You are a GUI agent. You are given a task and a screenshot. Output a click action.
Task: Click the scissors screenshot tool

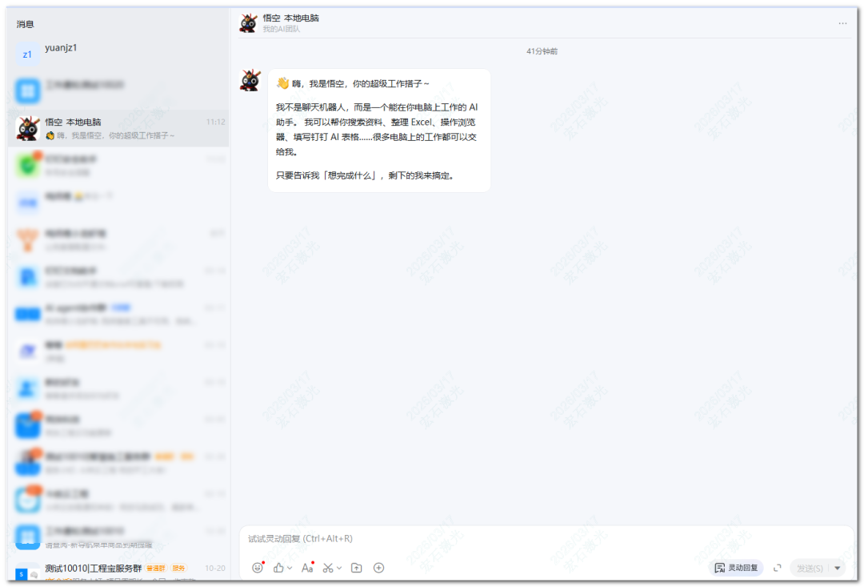click(x=328, y=568)
